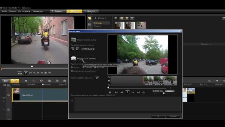Click the dialog timecode field
This screenshot has width=225, height=127.
click(158, 91)
